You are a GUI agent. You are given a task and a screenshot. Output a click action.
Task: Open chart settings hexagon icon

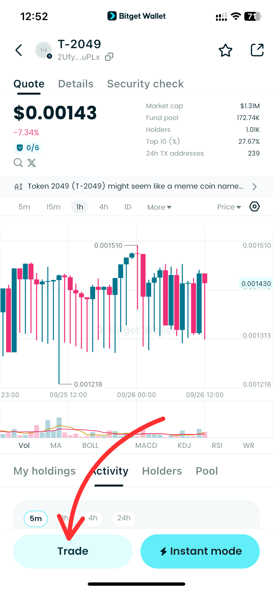(255, 207)
